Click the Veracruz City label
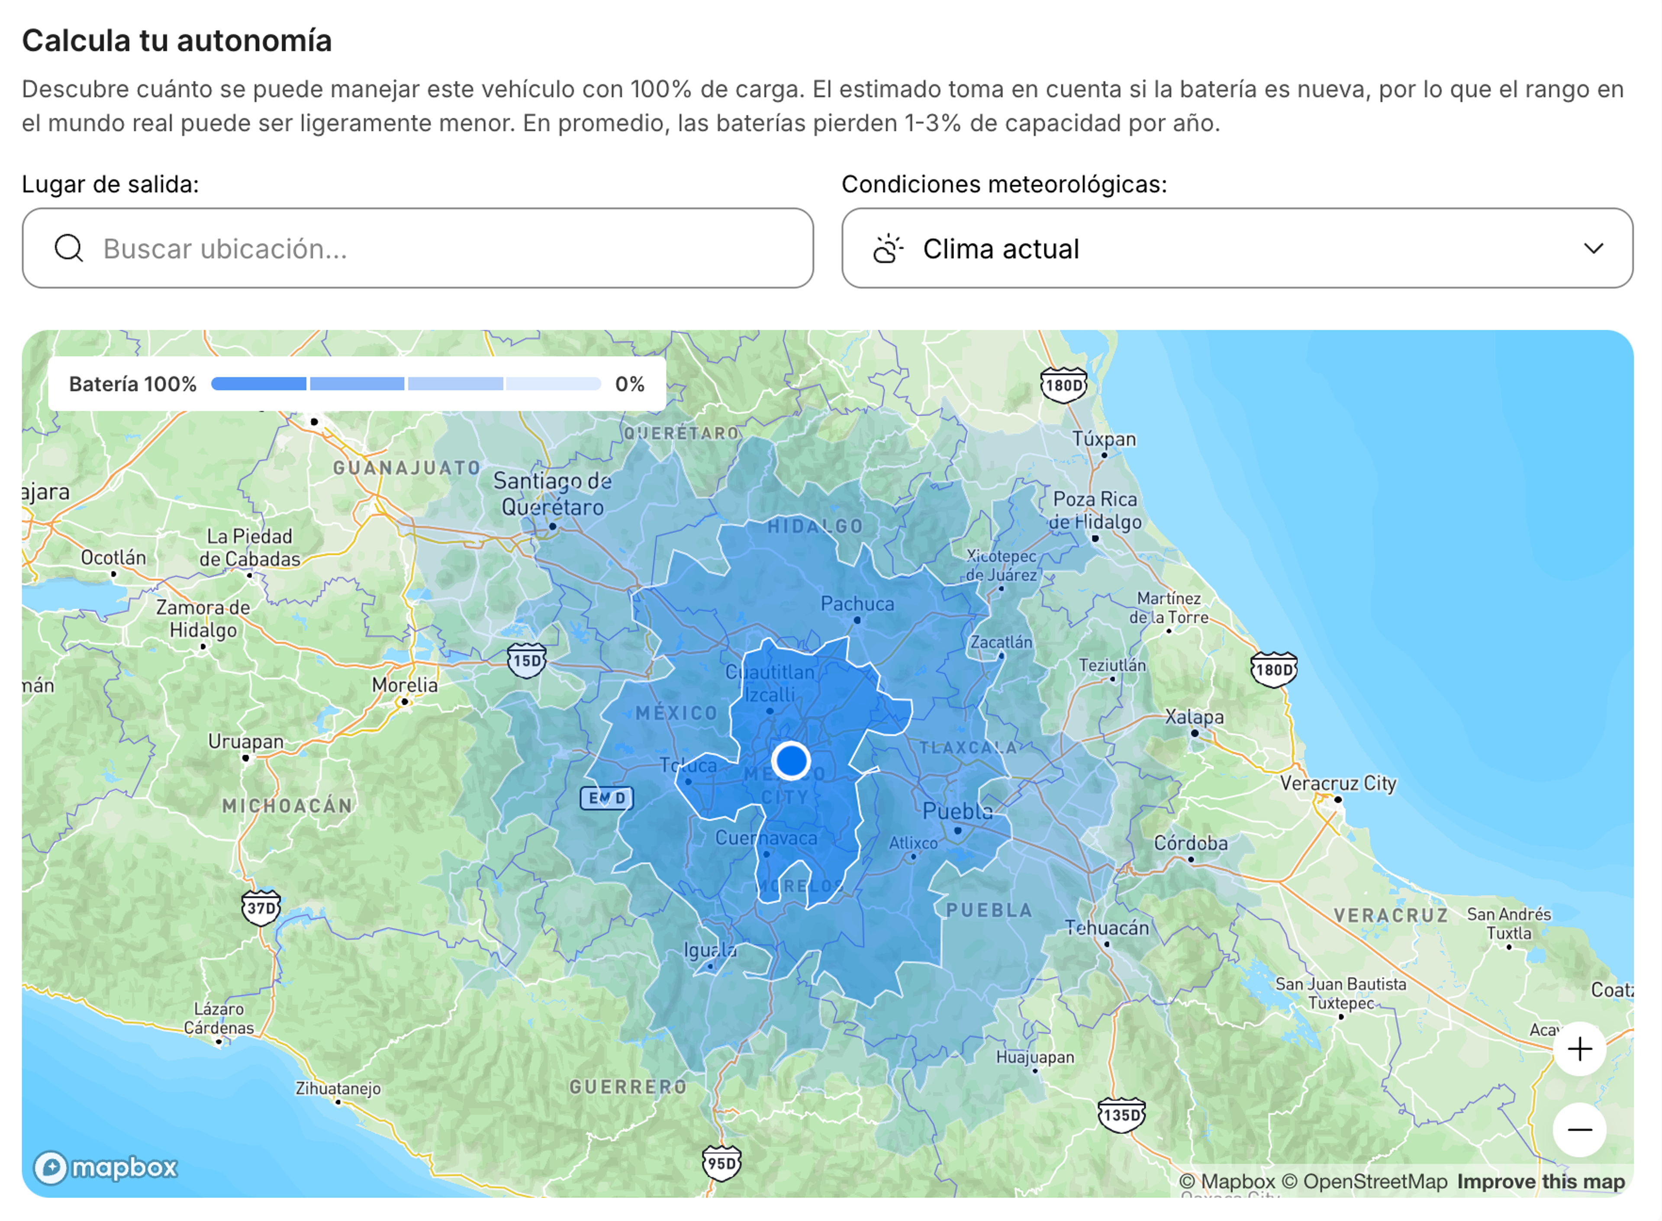Image resolution: width=1662 pixels, height=1221 pixels. click(1337, 783)
